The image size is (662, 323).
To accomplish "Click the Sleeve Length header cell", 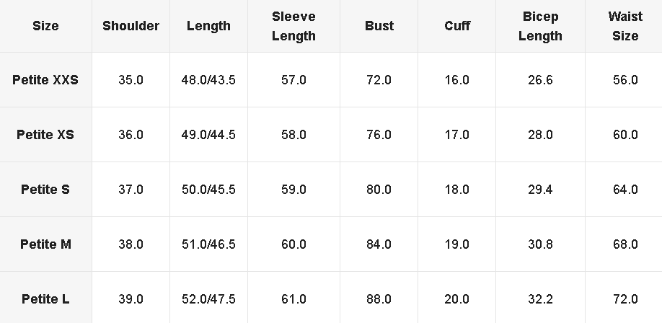I will pos(294,26).
